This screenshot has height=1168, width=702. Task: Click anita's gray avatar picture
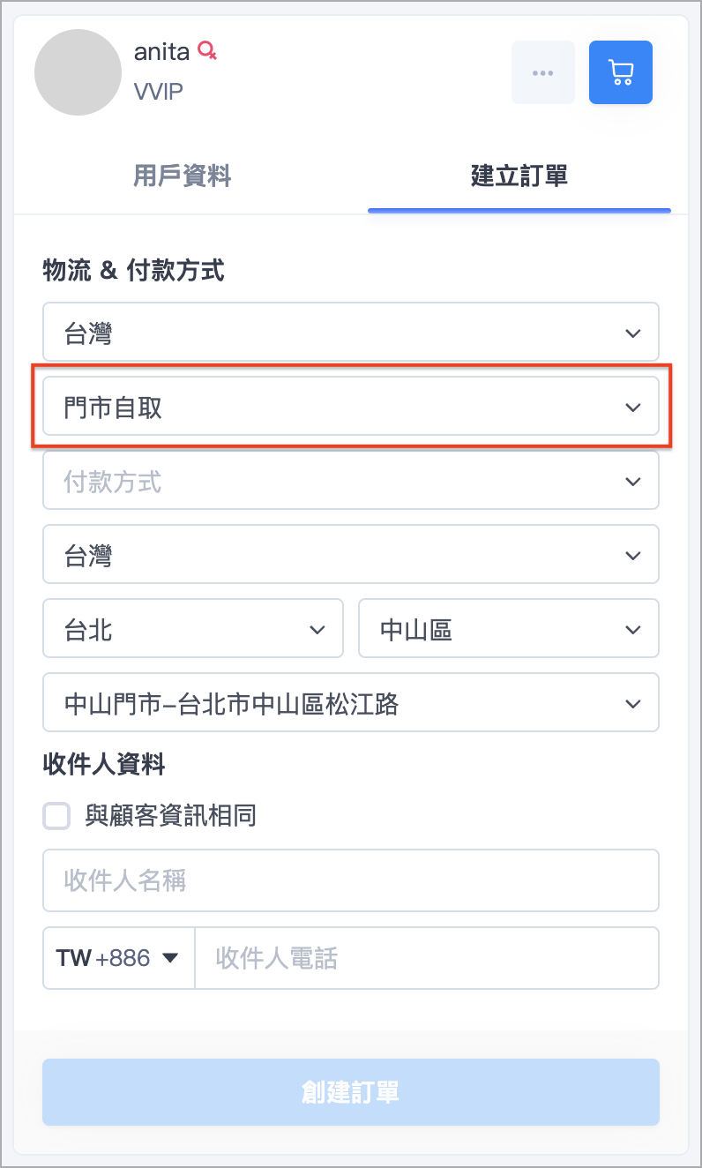pyautogui.click(x=78, y=72)
